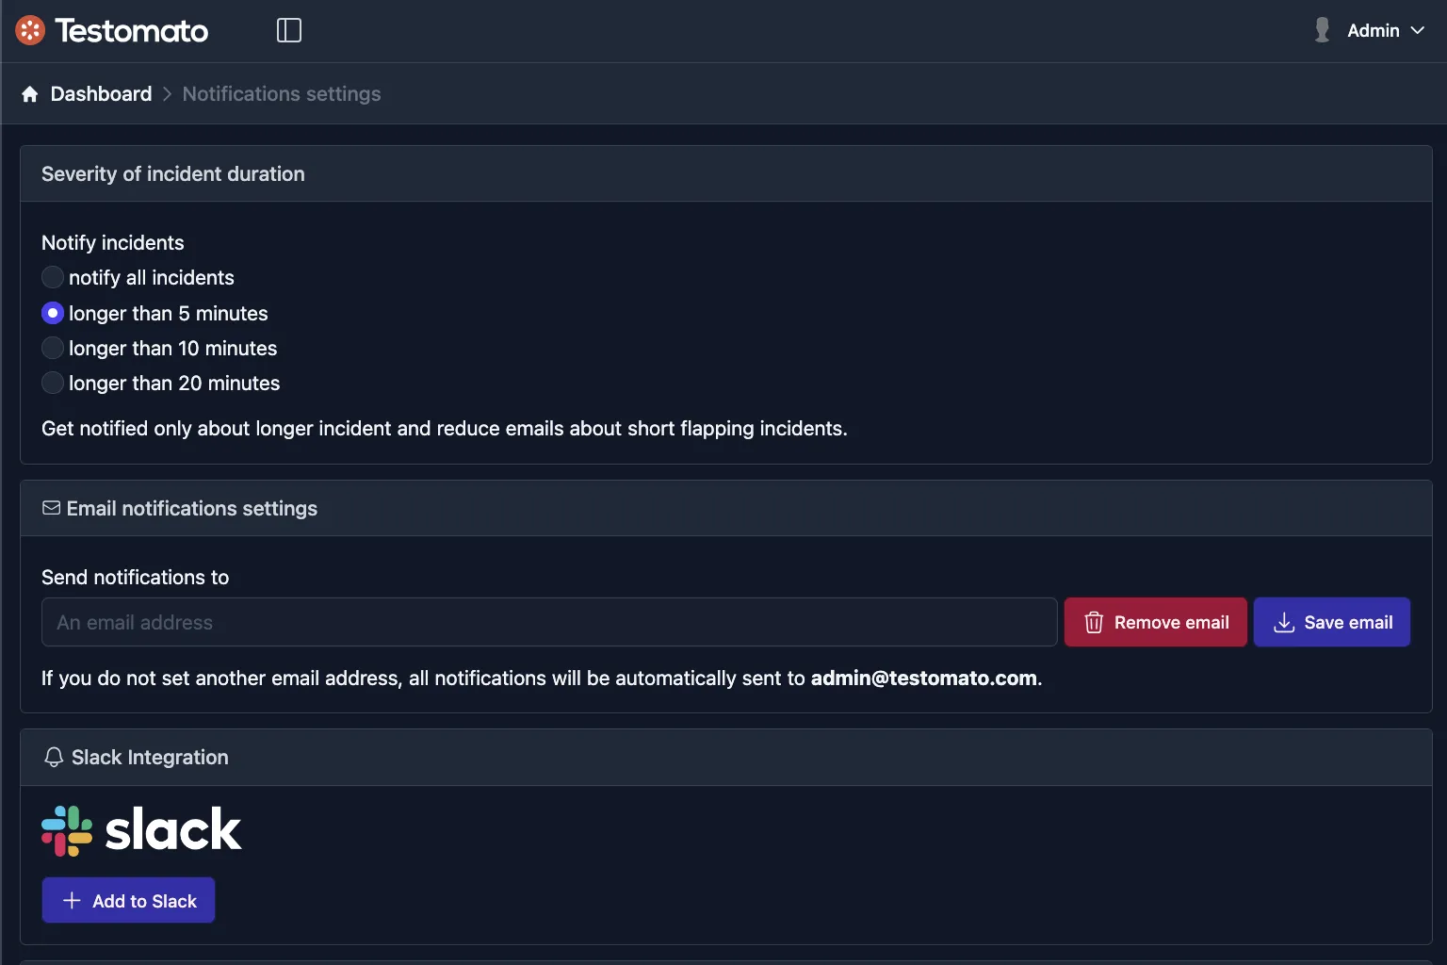Viewport: 1447px width, 965px height.
Task: Select longer than 20 minutes
Action: tap(52, 383)
